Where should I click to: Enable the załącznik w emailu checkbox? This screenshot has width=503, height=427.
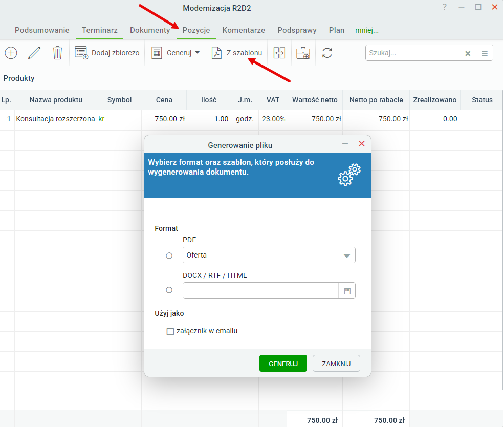click(x=170, y=331)
